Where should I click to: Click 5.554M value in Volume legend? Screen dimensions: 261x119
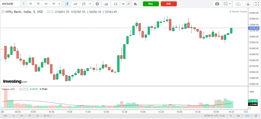[43, 89]
